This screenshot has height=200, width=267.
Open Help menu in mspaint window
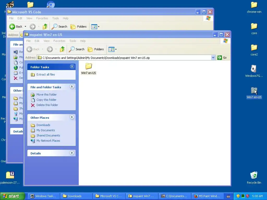[x=83, y=41]
